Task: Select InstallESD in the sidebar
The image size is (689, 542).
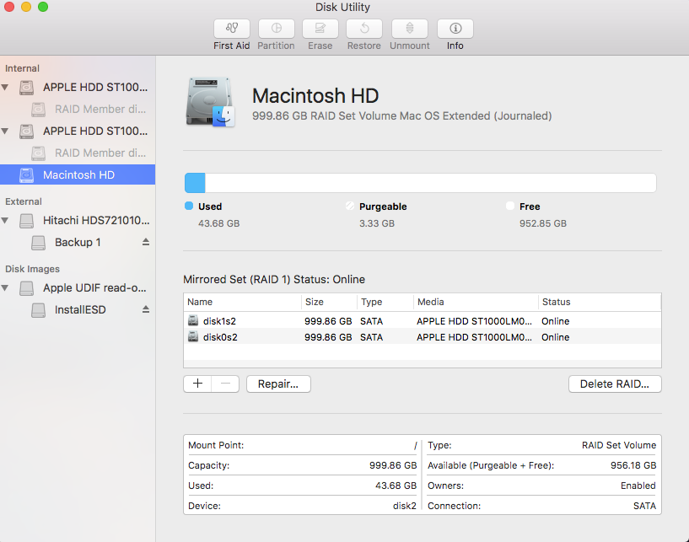Action: [80, 310]
